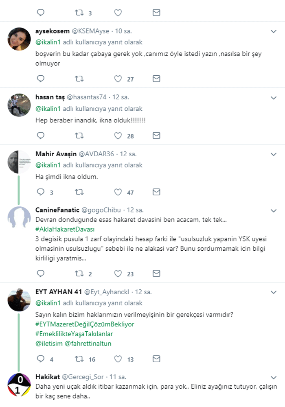
Task: Open the @ikalin1 mention in hasan taş's reply
Action: (48, 109)
